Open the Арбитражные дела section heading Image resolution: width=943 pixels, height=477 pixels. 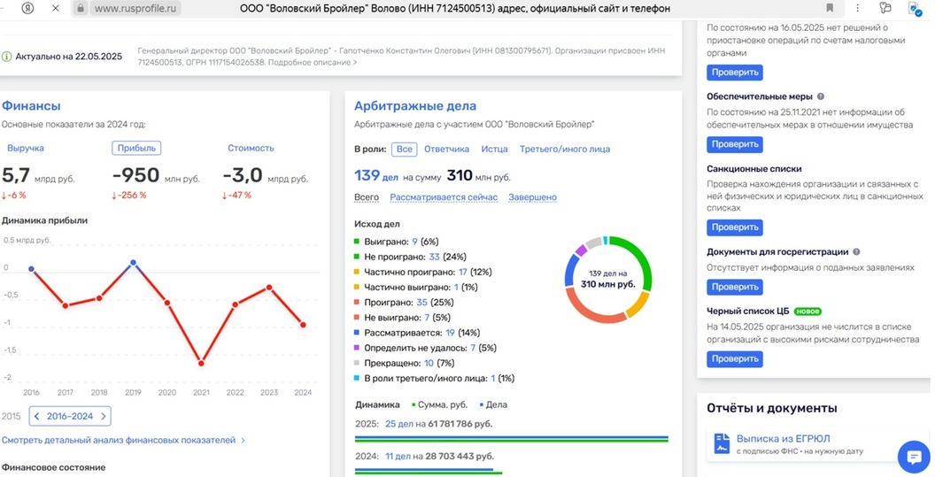(x=415, y=105)
